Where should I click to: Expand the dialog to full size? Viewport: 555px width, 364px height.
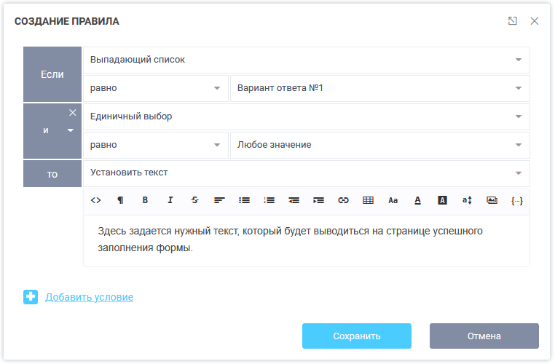pyautogui.click(x=513, y=21)
